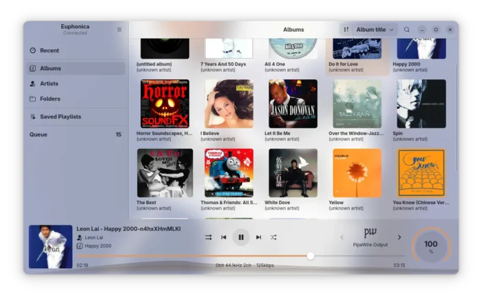The image size is (482, 300).
Task: Open album search with the magnifier icon
Action: tap(407, 30)
